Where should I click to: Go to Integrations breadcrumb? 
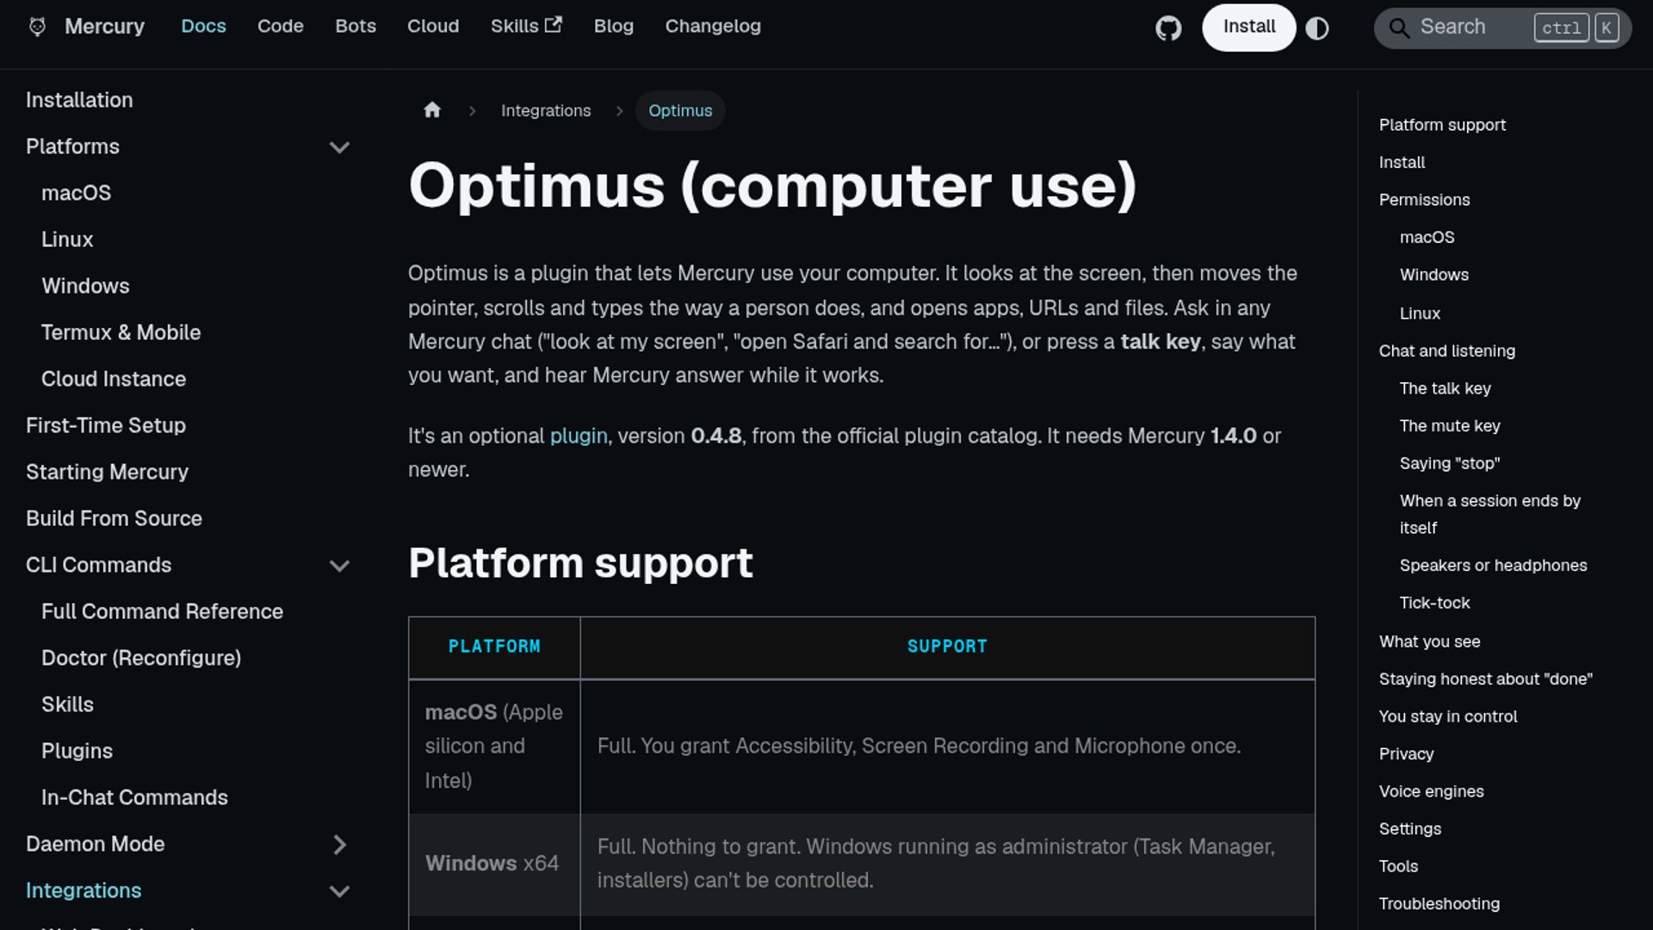(546, 110)
